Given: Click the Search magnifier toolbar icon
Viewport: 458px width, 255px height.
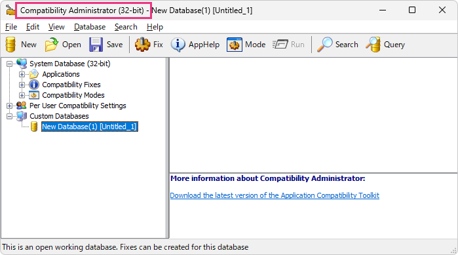Looking at the screenshot, I should [325, 45].
